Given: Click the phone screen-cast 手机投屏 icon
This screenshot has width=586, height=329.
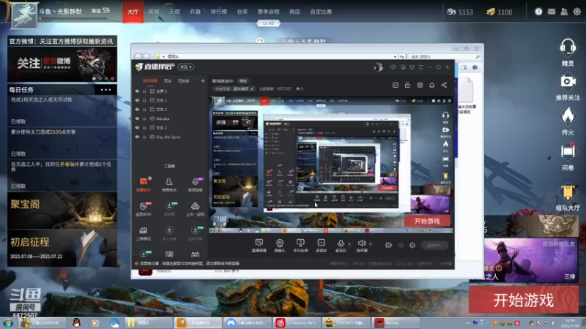Looking at the screenshot, I should coord(300,243).
